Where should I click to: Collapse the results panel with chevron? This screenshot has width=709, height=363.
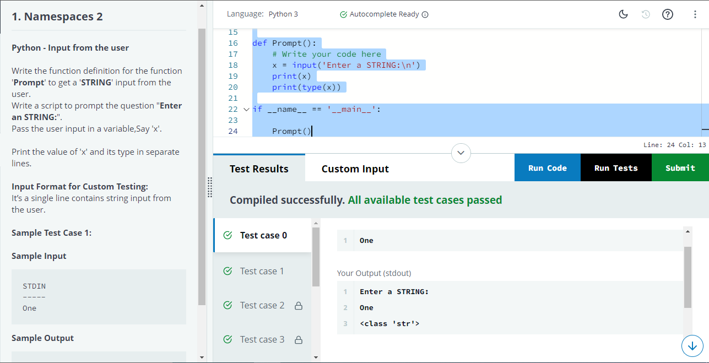pyautogui.click(x=461, y=153)
